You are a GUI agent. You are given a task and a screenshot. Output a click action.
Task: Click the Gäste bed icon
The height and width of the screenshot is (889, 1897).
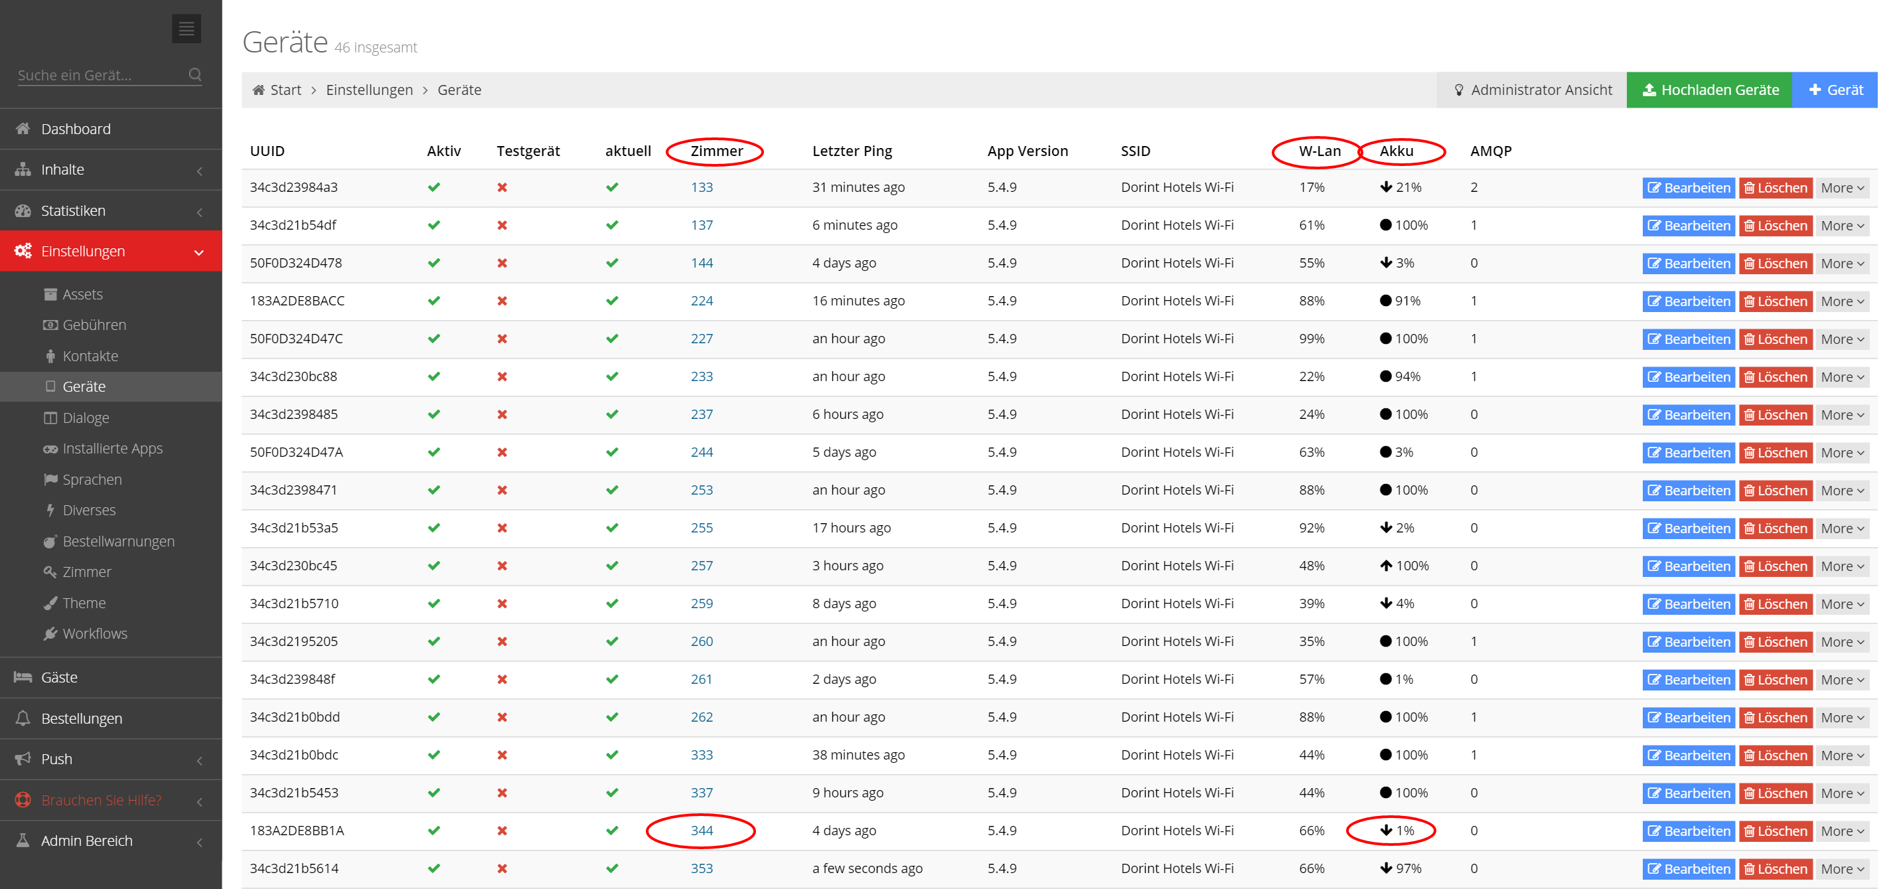(23, 677)
